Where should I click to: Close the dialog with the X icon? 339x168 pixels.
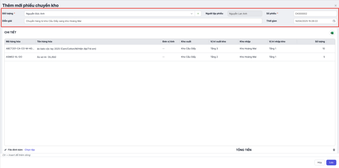[335, 6]
